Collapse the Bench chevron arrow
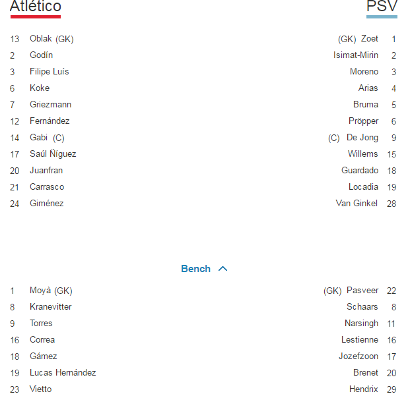The width and height of the screenshot is (408, 396). [x=222, y=269]
